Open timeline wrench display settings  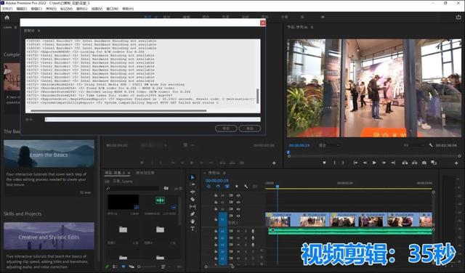pos(246,187)
